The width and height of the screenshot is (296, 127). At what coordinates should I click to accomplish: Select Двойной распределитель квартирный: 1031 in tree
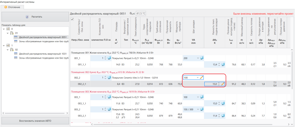pyautogui.click(x=43, y=54)
